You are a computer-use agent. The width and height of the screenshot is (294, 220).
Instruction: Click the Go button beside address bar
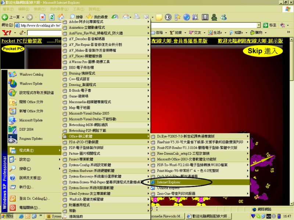point(270,25)
